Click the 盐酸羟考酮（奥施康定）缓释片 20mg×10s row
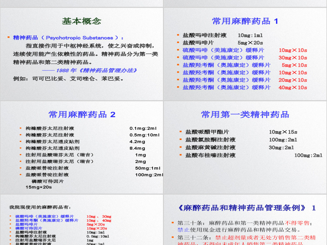The height and width of the screenshot is (245, 327). coord(245,80)
